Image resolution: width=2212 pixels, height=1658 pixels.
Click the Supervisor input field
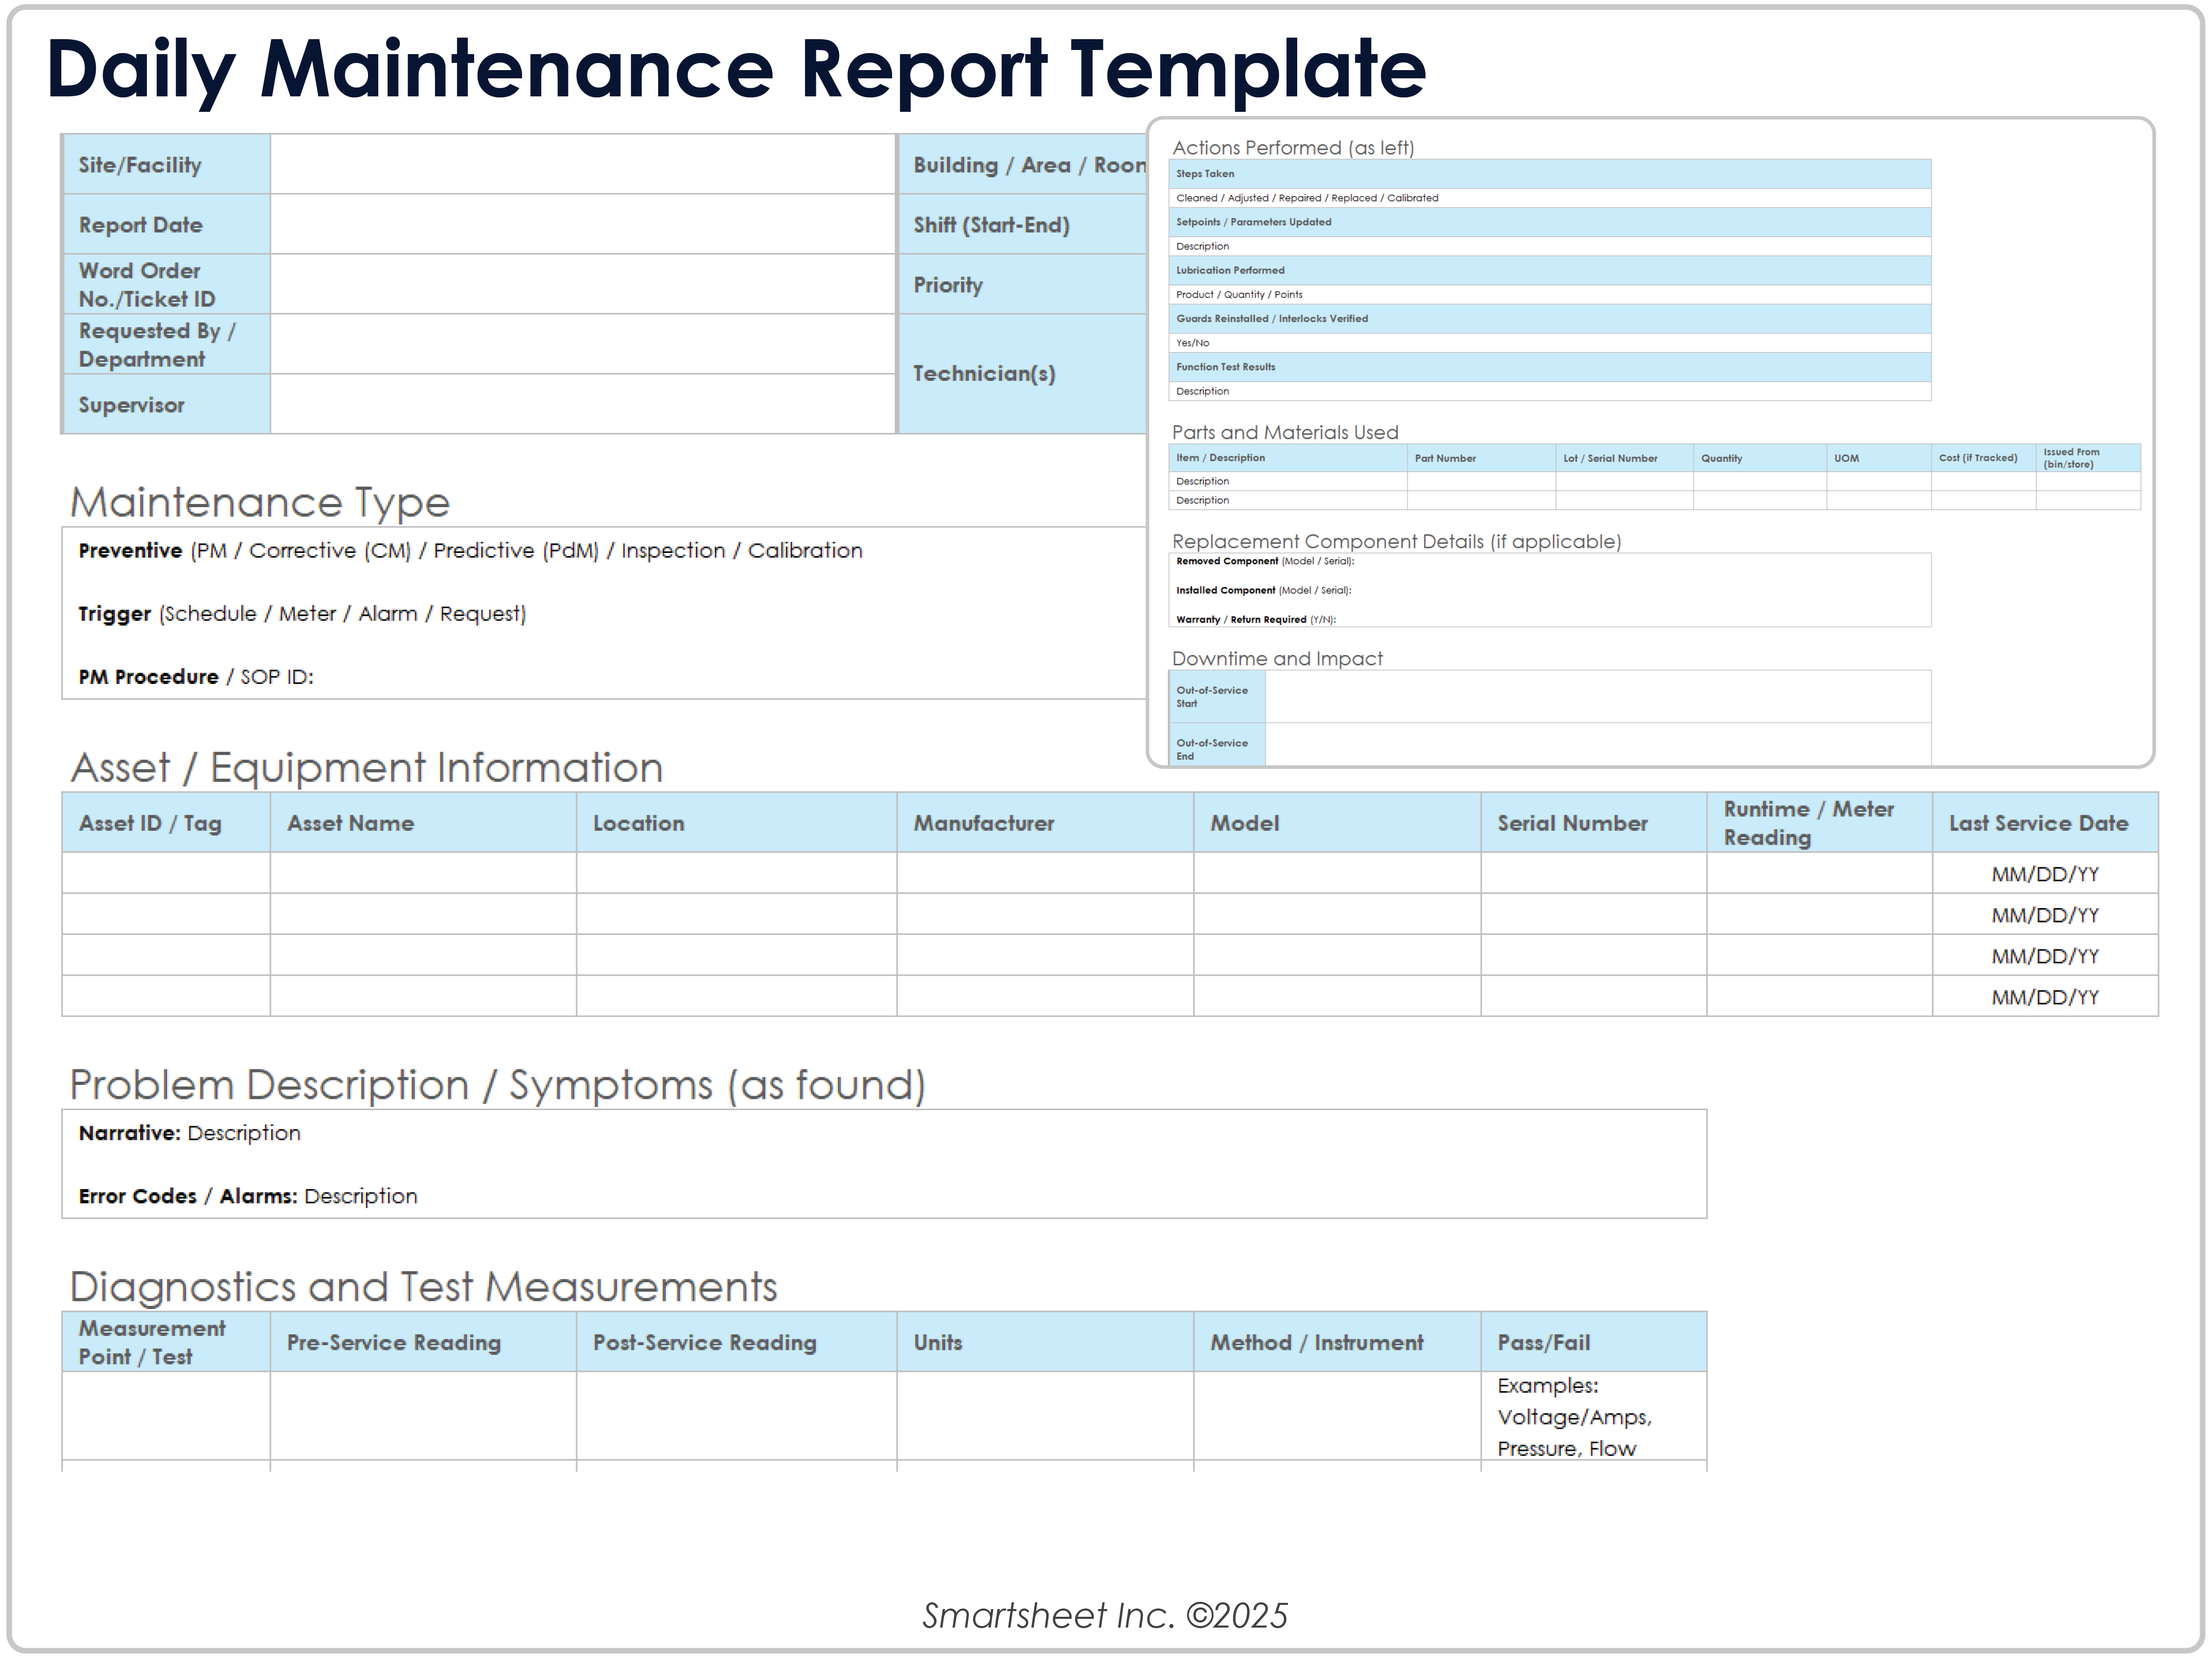[580, 405]
